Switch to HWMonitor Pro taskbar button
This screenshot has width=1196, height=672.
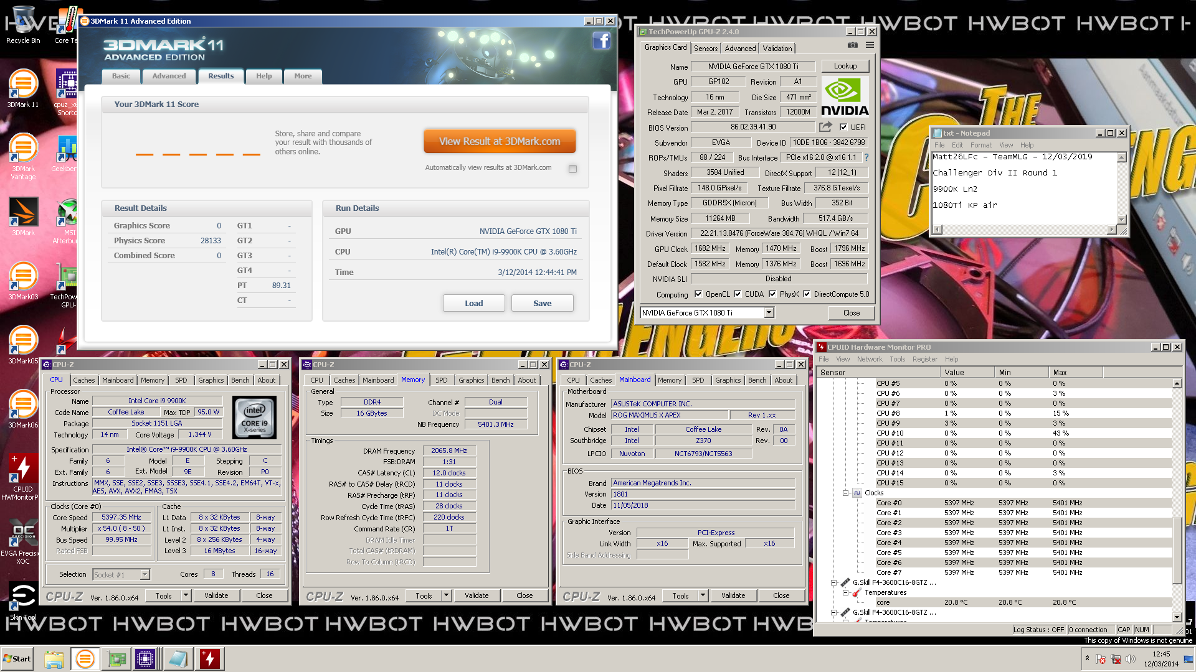[x=210, y=659]
